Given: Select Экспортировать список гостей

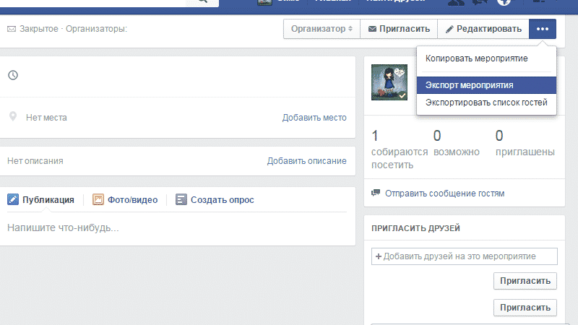Looking at the screenshot, I should (x=486, y=103).
